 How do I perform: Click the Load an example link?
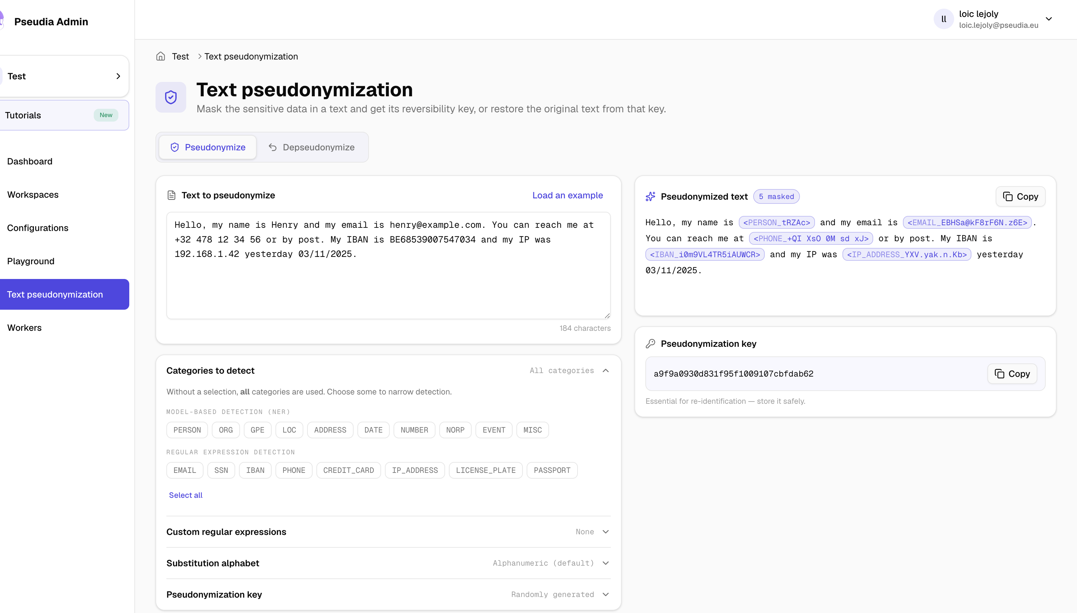coord(568,195)
